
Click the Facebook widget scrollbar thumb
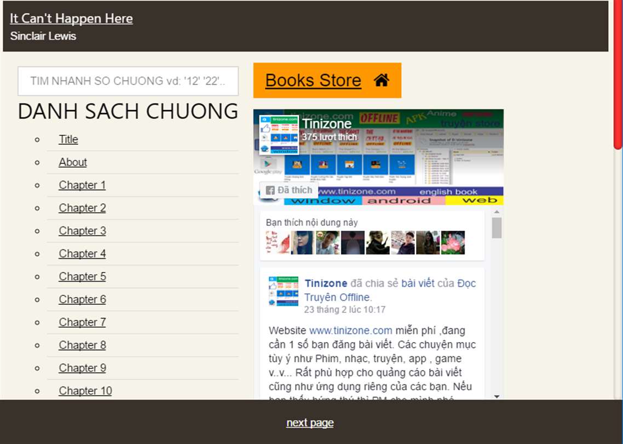(497, 228)
